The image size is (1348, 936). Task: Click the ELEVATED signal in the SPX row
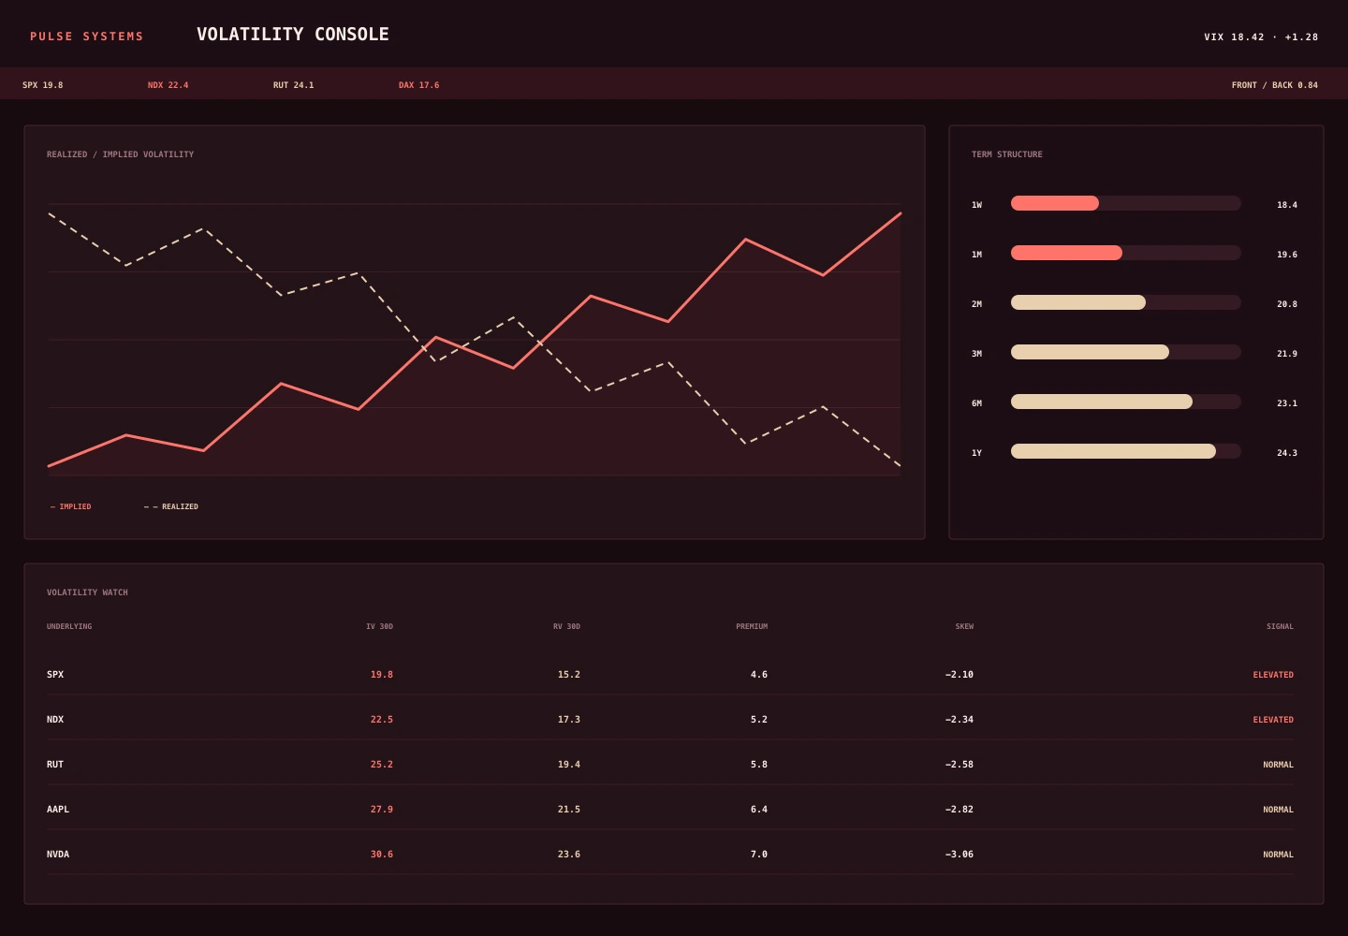(x=1273, y=675)
